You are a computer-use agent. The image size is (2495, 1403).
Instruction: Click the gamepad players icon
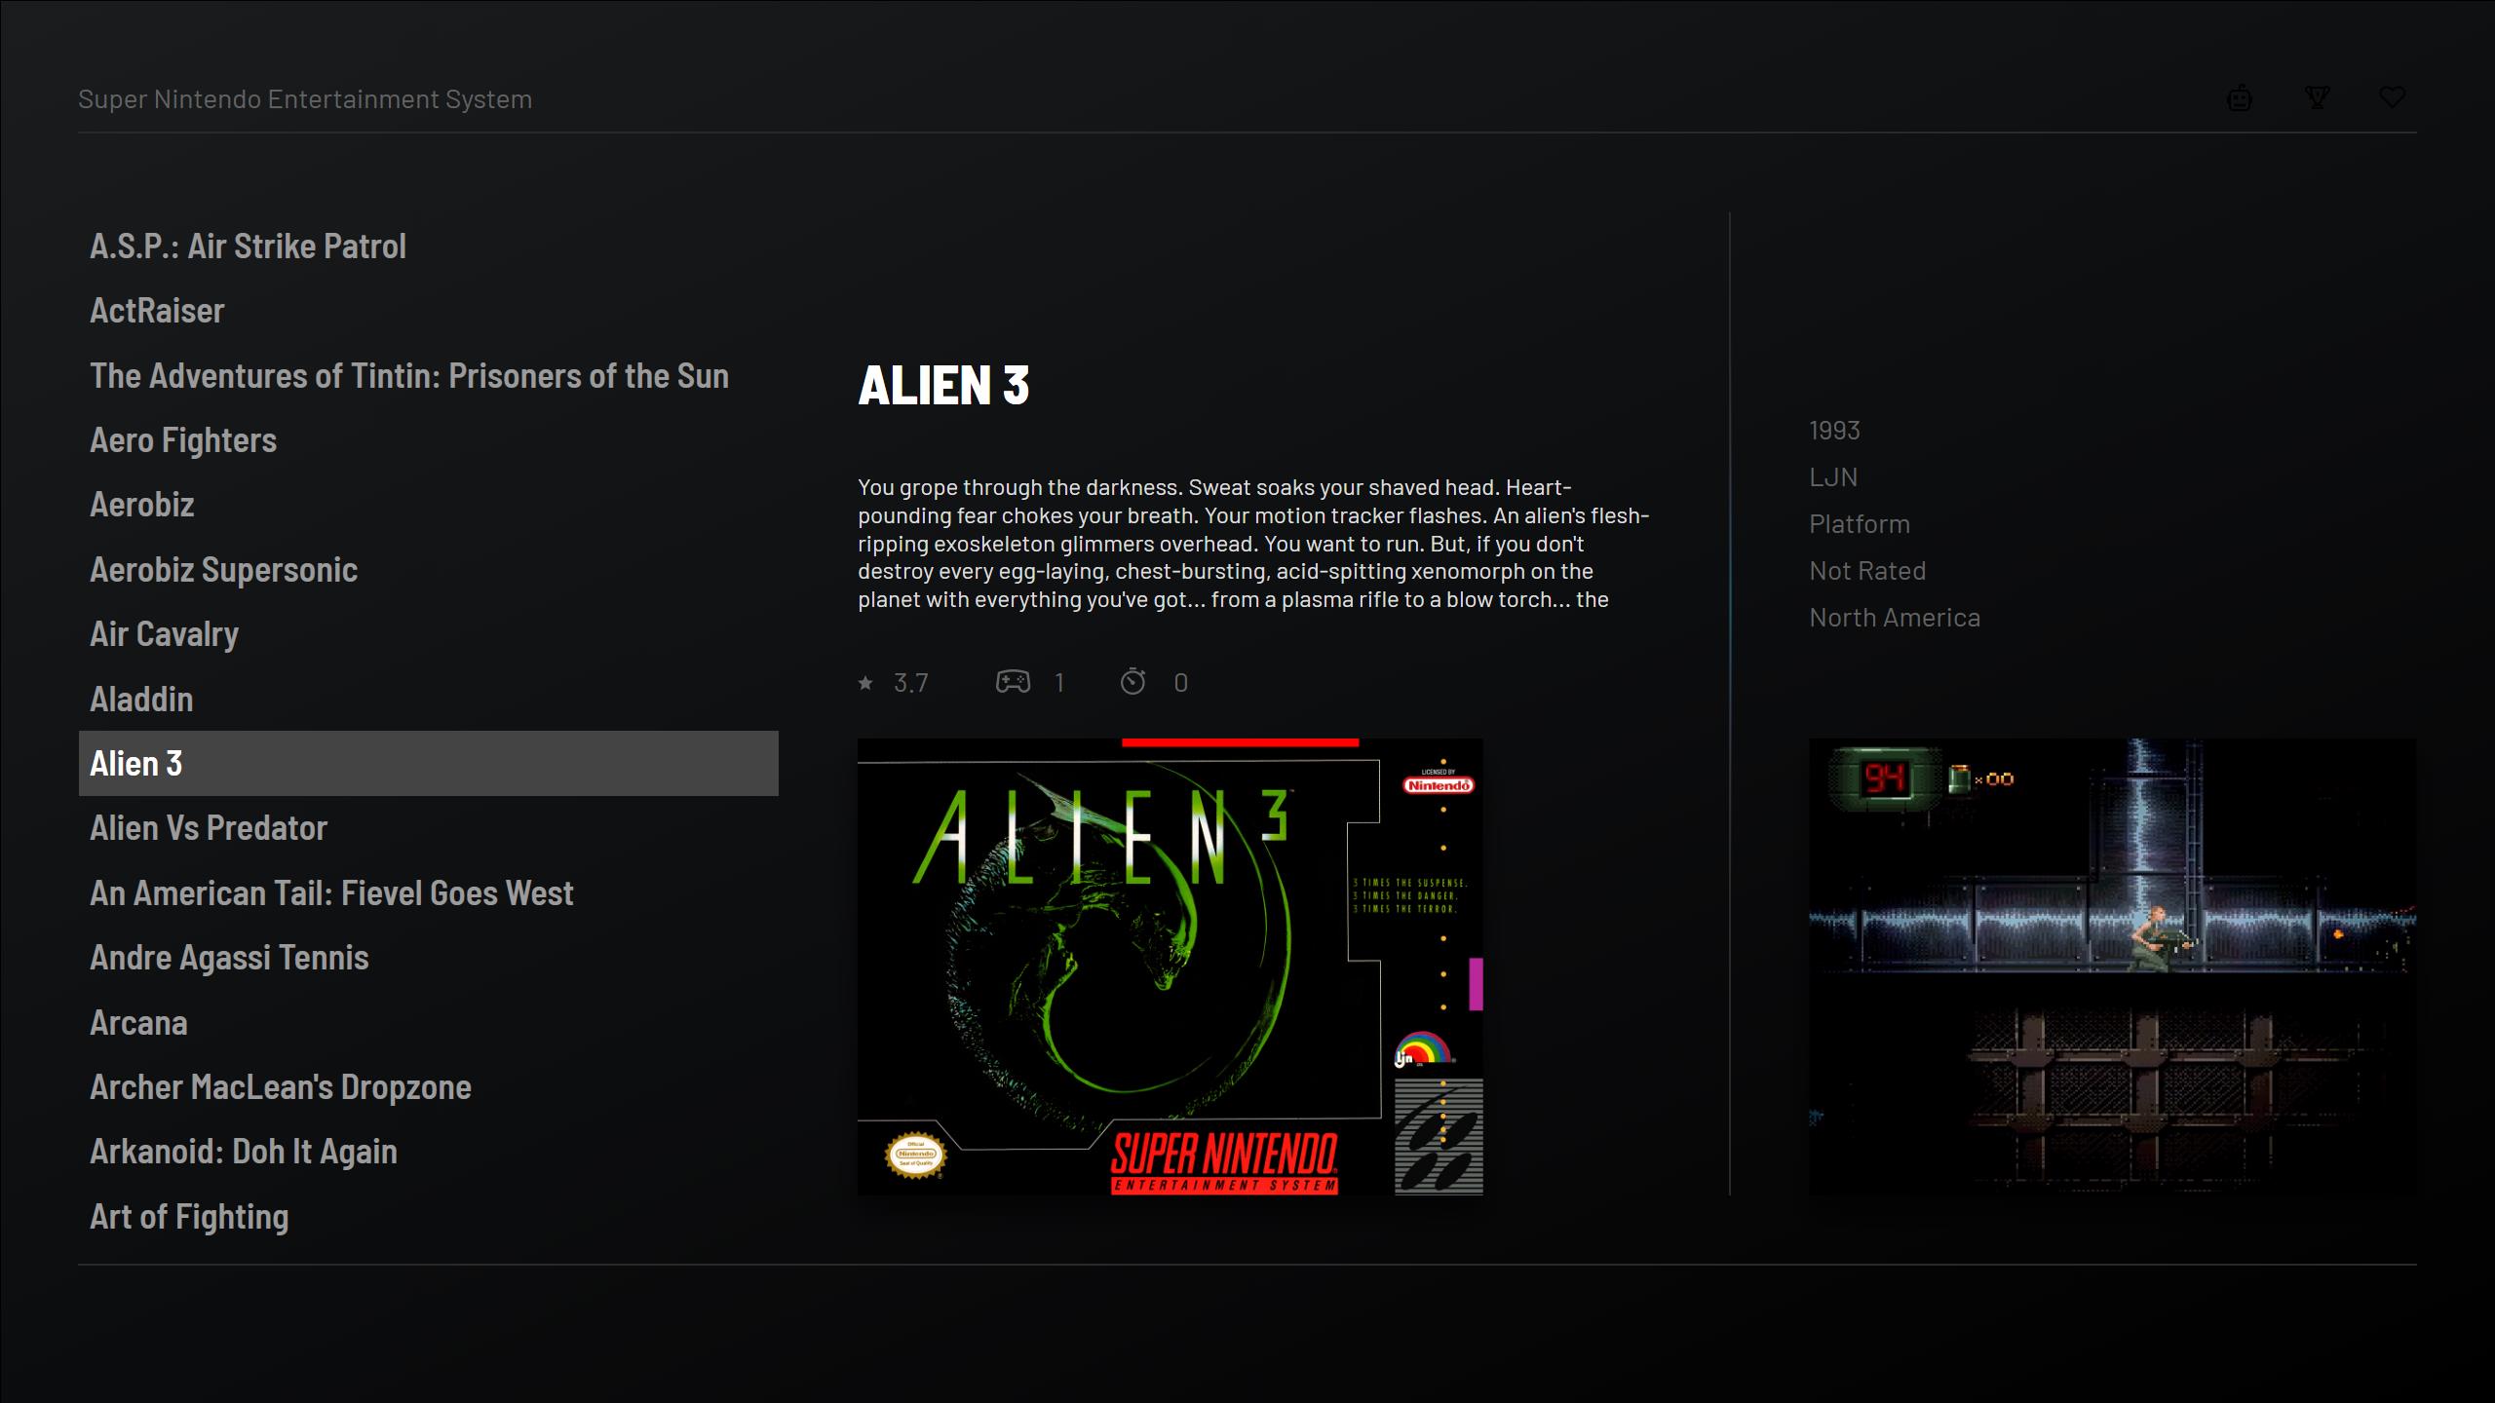point(1013,682)
